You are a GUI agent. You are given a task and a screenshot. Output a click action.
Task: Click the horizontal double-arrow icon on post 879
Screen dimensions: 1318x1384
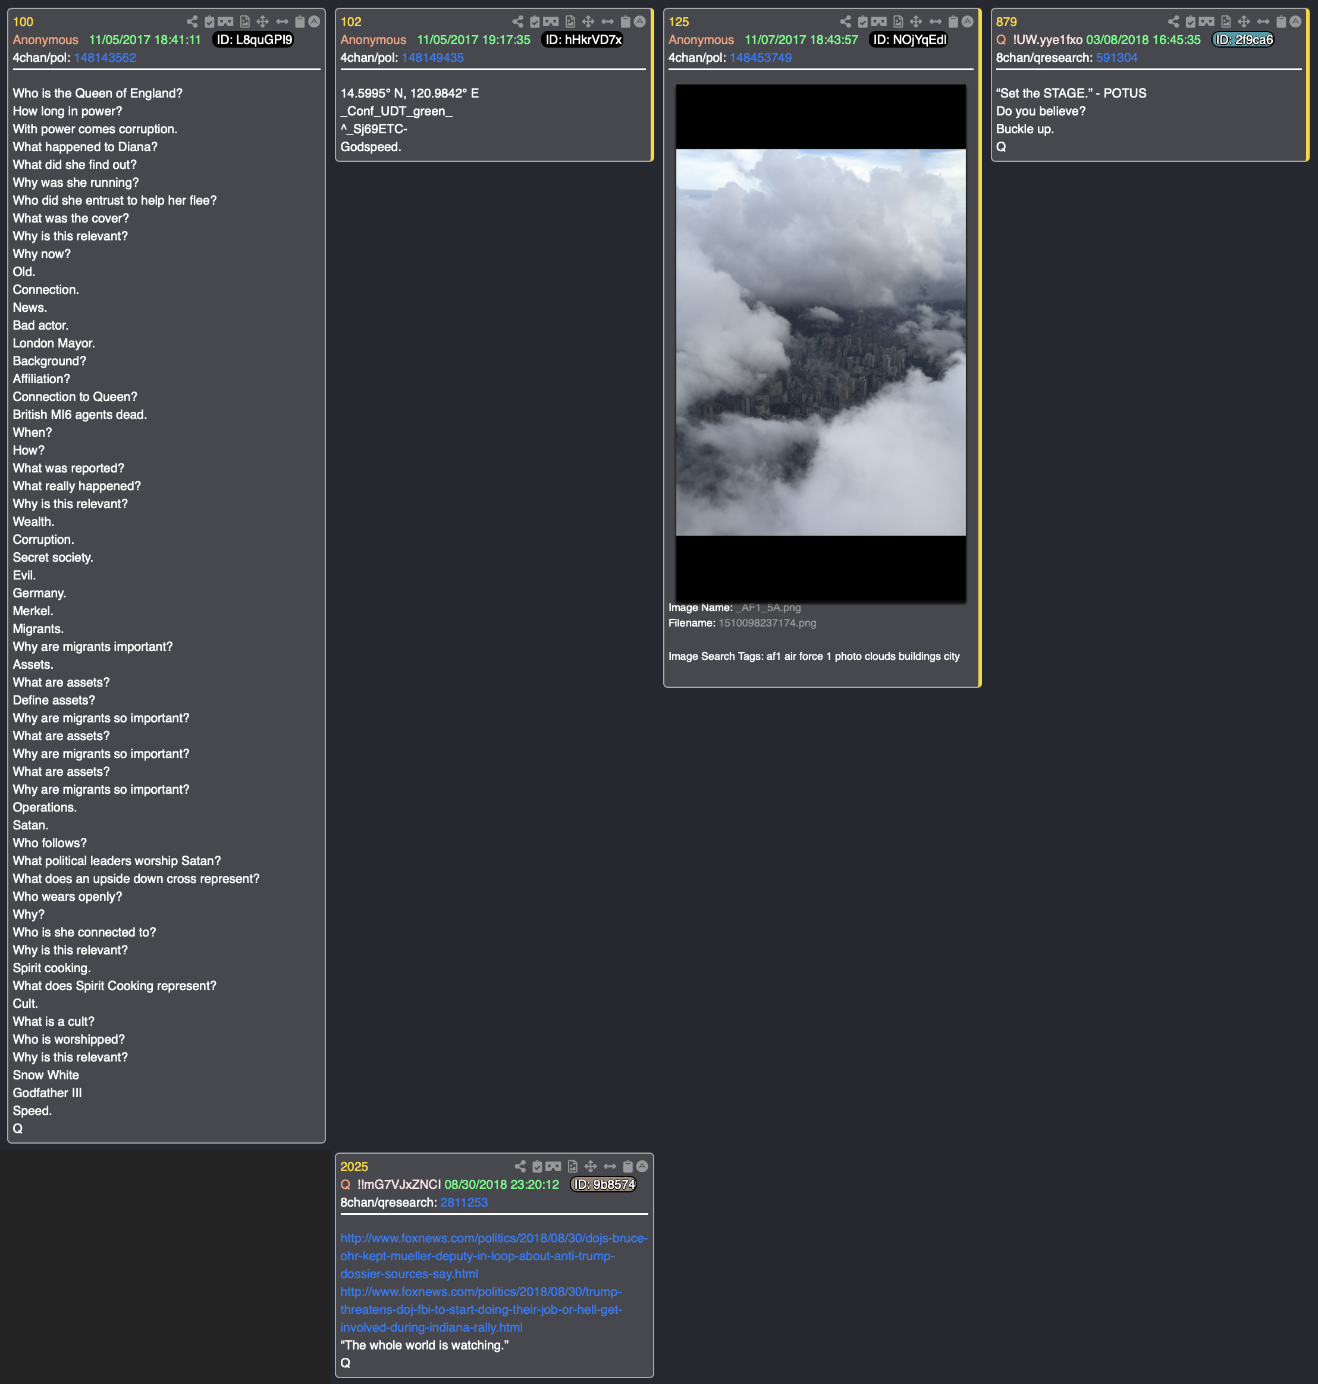(x=1263, y=22)
